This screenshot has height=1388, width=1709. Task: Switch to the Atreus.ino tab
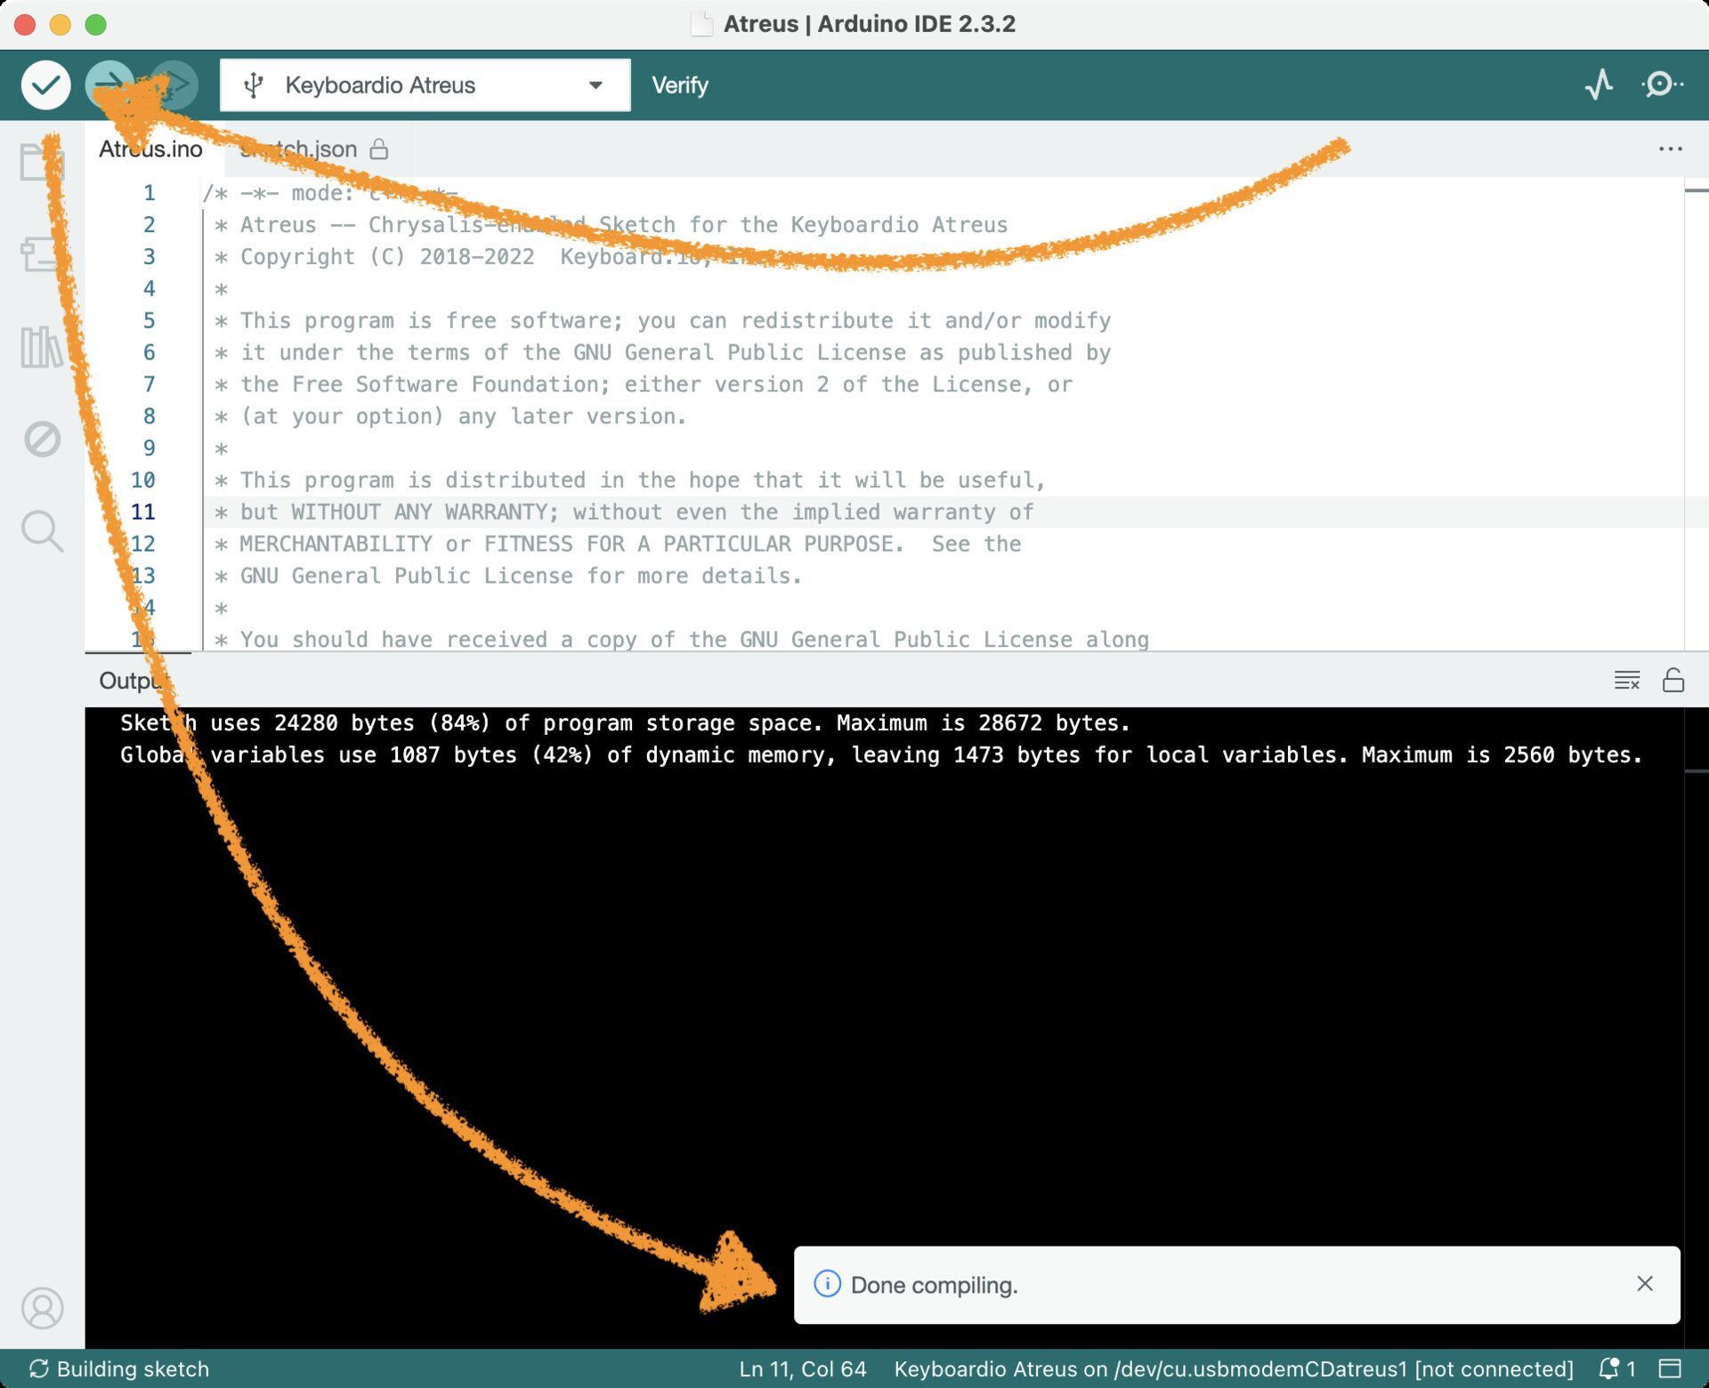[x=150, y=149]
